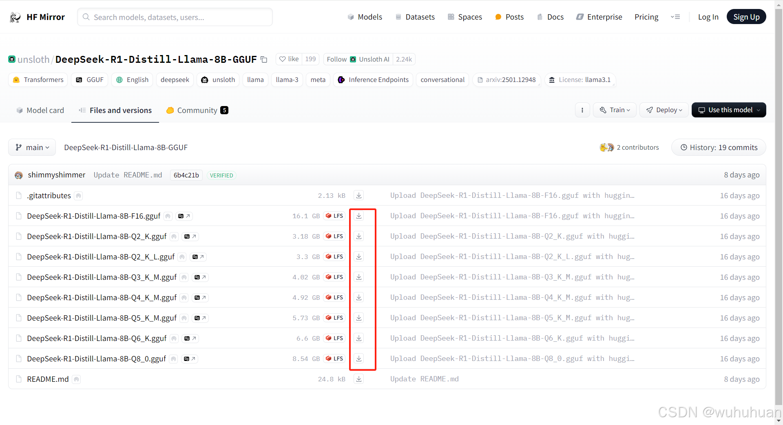Switch to the Model card tab
The height and width of the screenshot is (425, 783).
point(40,110)
